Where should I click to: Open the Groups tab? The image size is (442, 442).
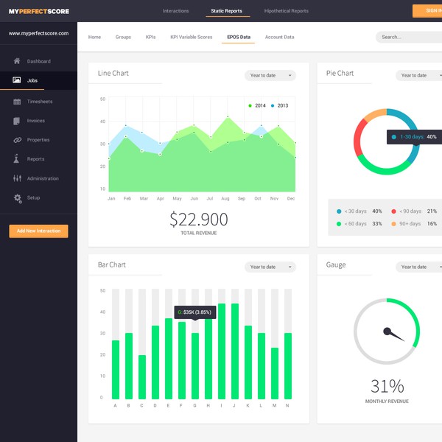pos(123,37)
